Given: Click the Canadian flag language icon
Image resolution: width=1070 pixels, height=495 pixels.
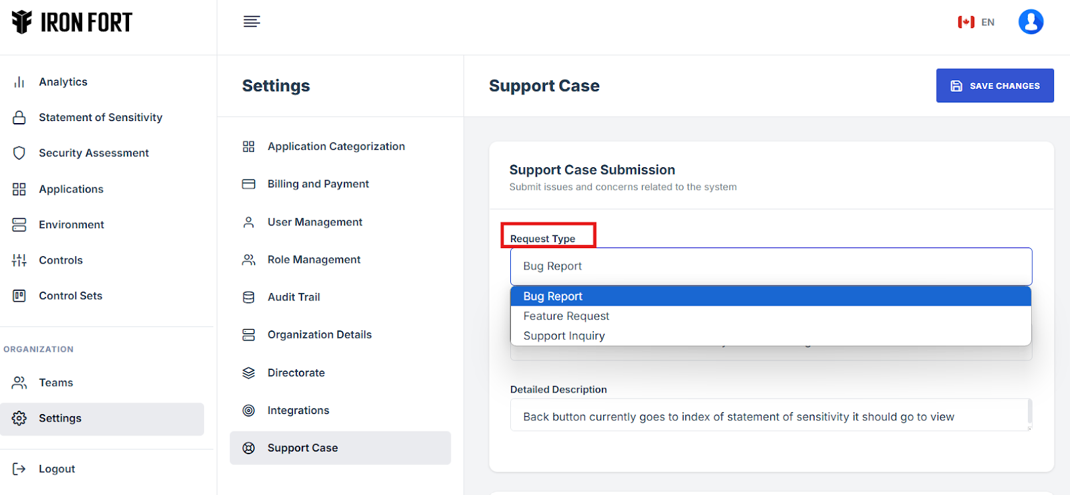Looking at the screenshot, I should pyautogui.click(x=966, y=22).
